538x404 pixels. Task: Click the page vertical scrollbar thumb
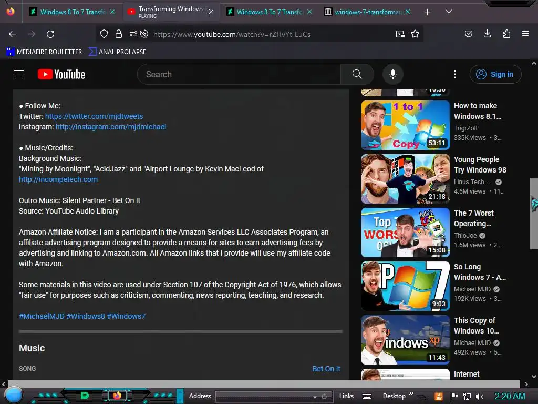pyautogui.click(x=534, y=214)
